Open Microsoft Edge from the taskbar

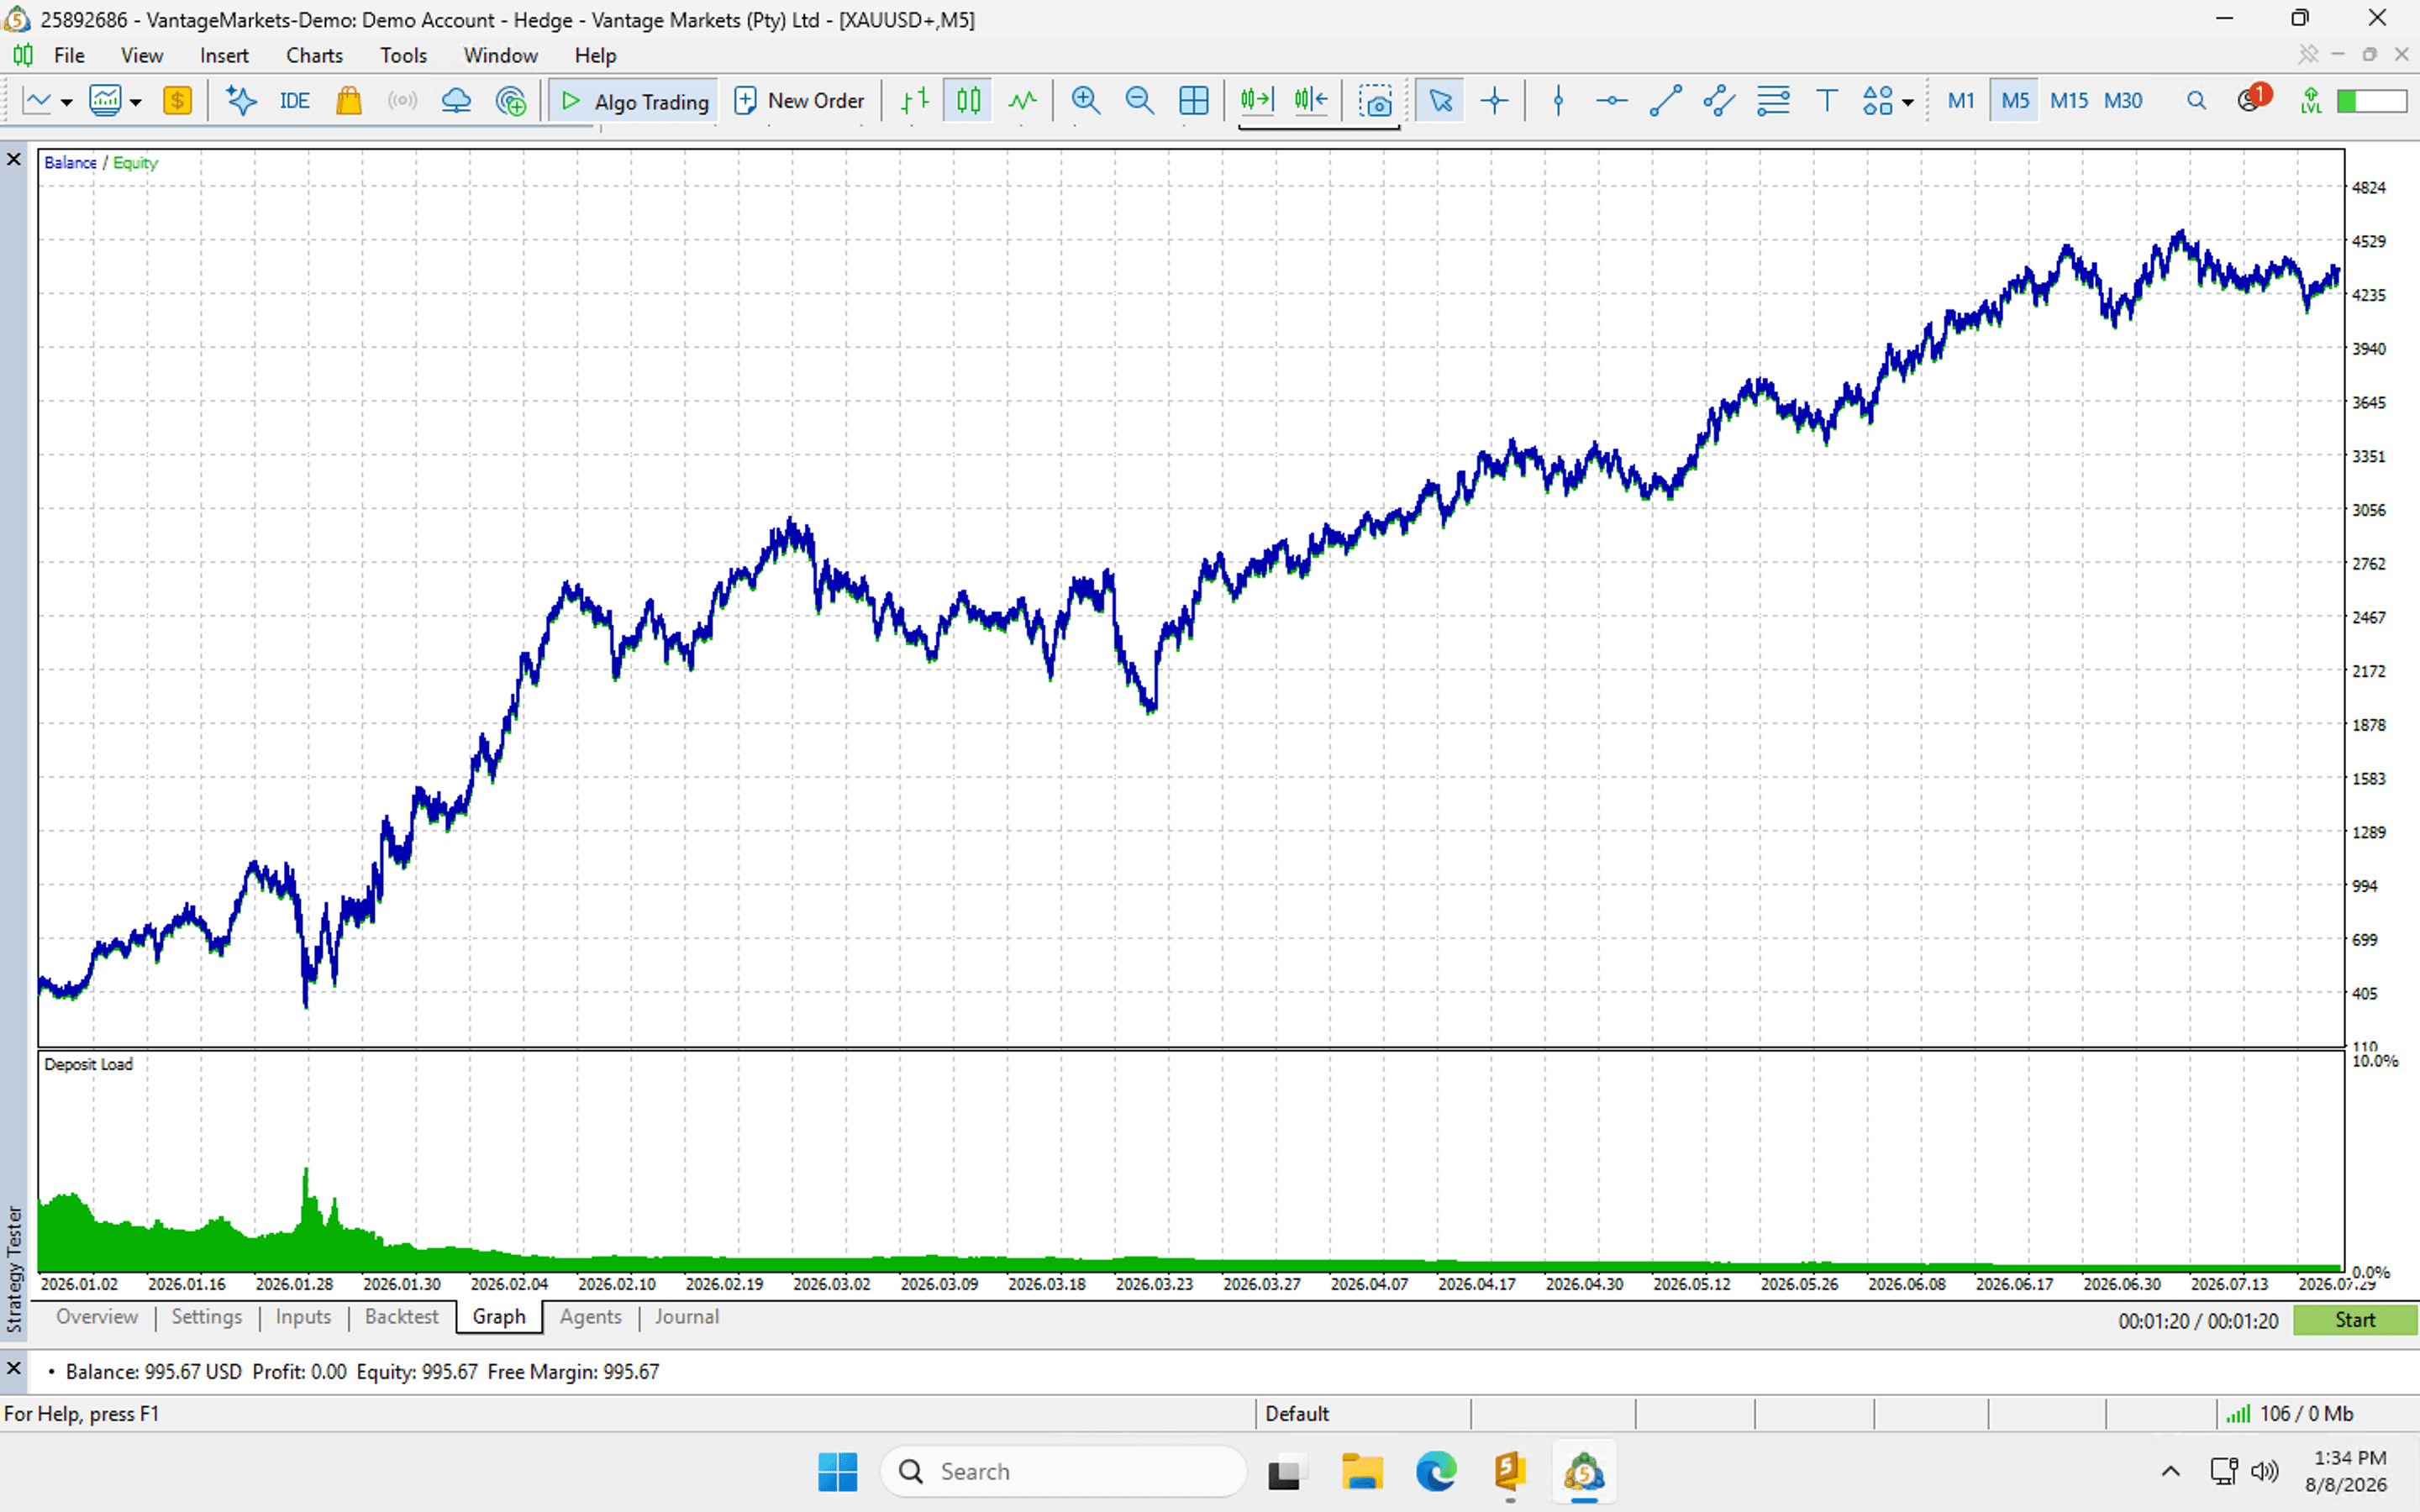(1436, 1472)
